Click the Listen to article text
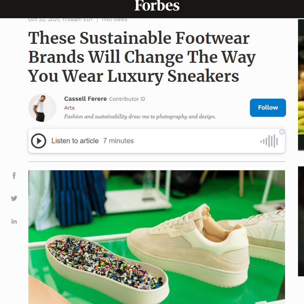Viewport: 304px width, 304px height. click(x=75, y=141)
